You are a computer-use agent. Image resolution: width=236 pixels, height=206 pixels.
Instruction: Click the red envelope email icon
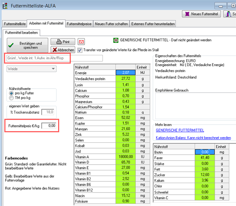click(x=81, y=42)
